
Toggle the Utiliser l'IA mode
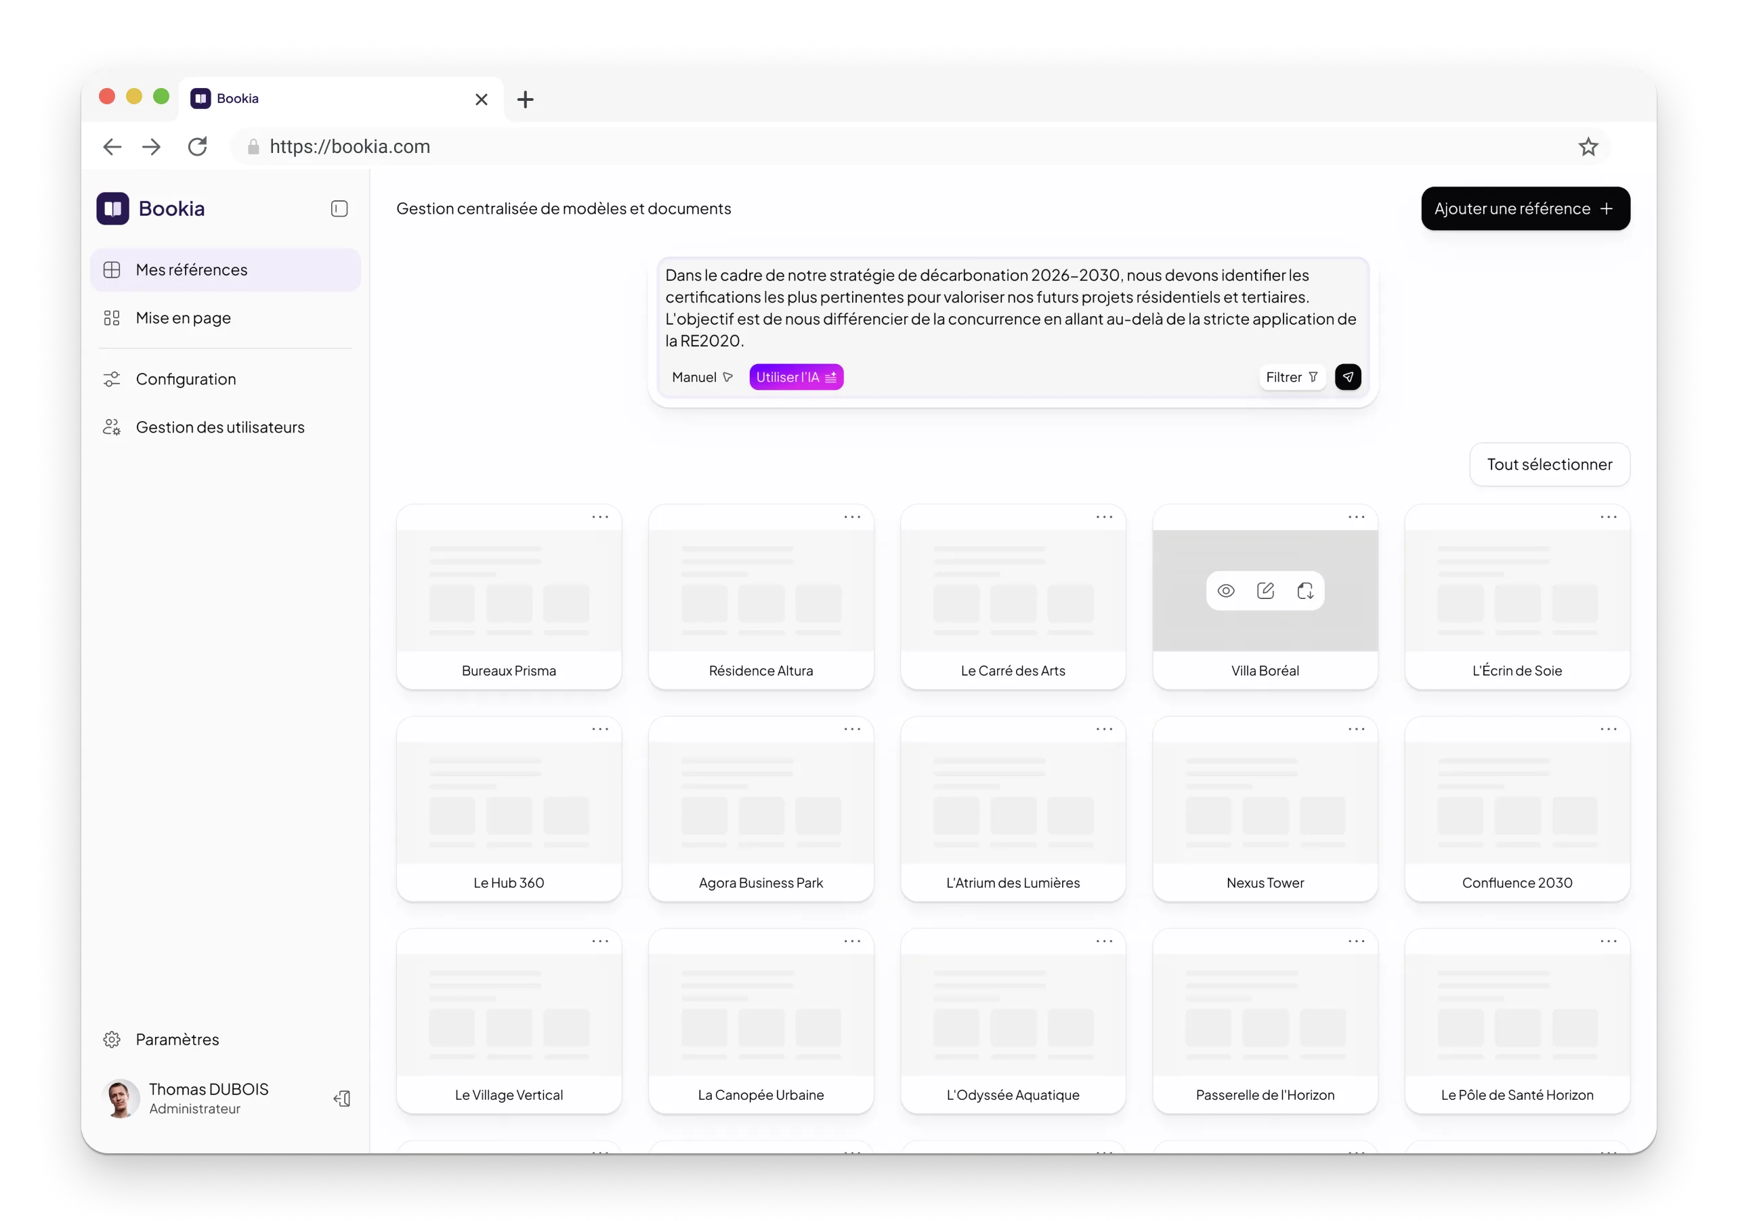click(x=796, y=377)
